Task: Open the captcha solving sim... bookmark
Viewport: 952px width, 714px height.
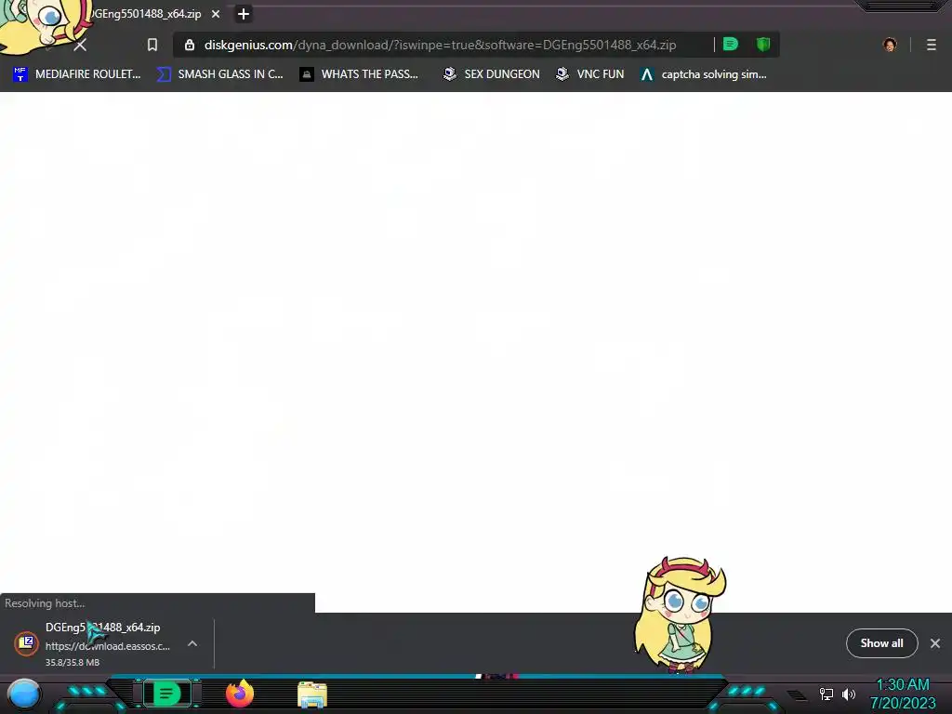Action: [705, 74]
